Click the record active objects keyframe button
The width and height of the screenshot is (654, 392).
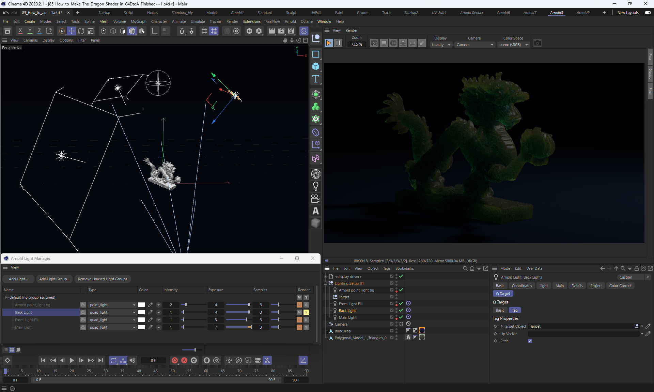pyautogui.click(x=175, y=360)
